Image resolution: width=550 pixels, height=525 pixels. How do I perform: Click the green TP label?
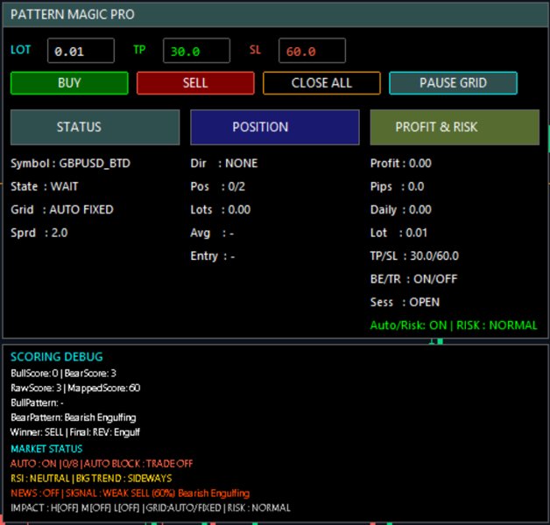[x=139, y=49]
